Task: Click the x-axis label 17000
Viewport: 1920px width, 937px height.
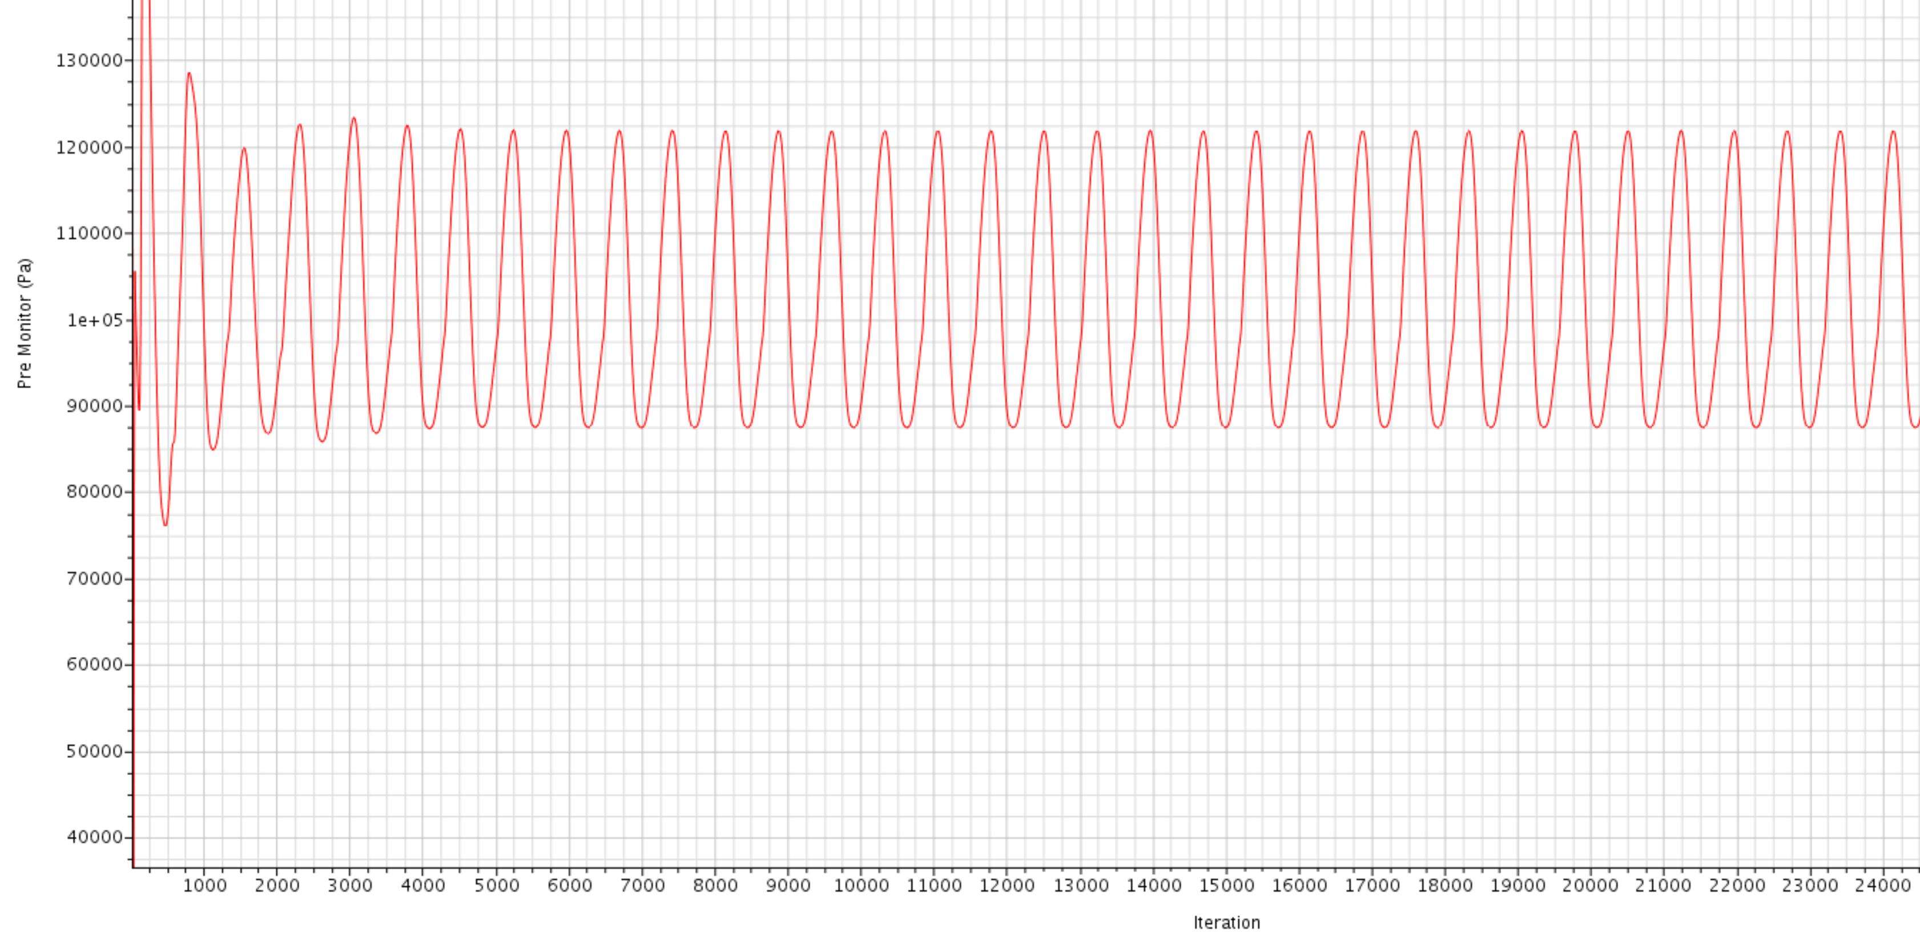Action: 1373,886
